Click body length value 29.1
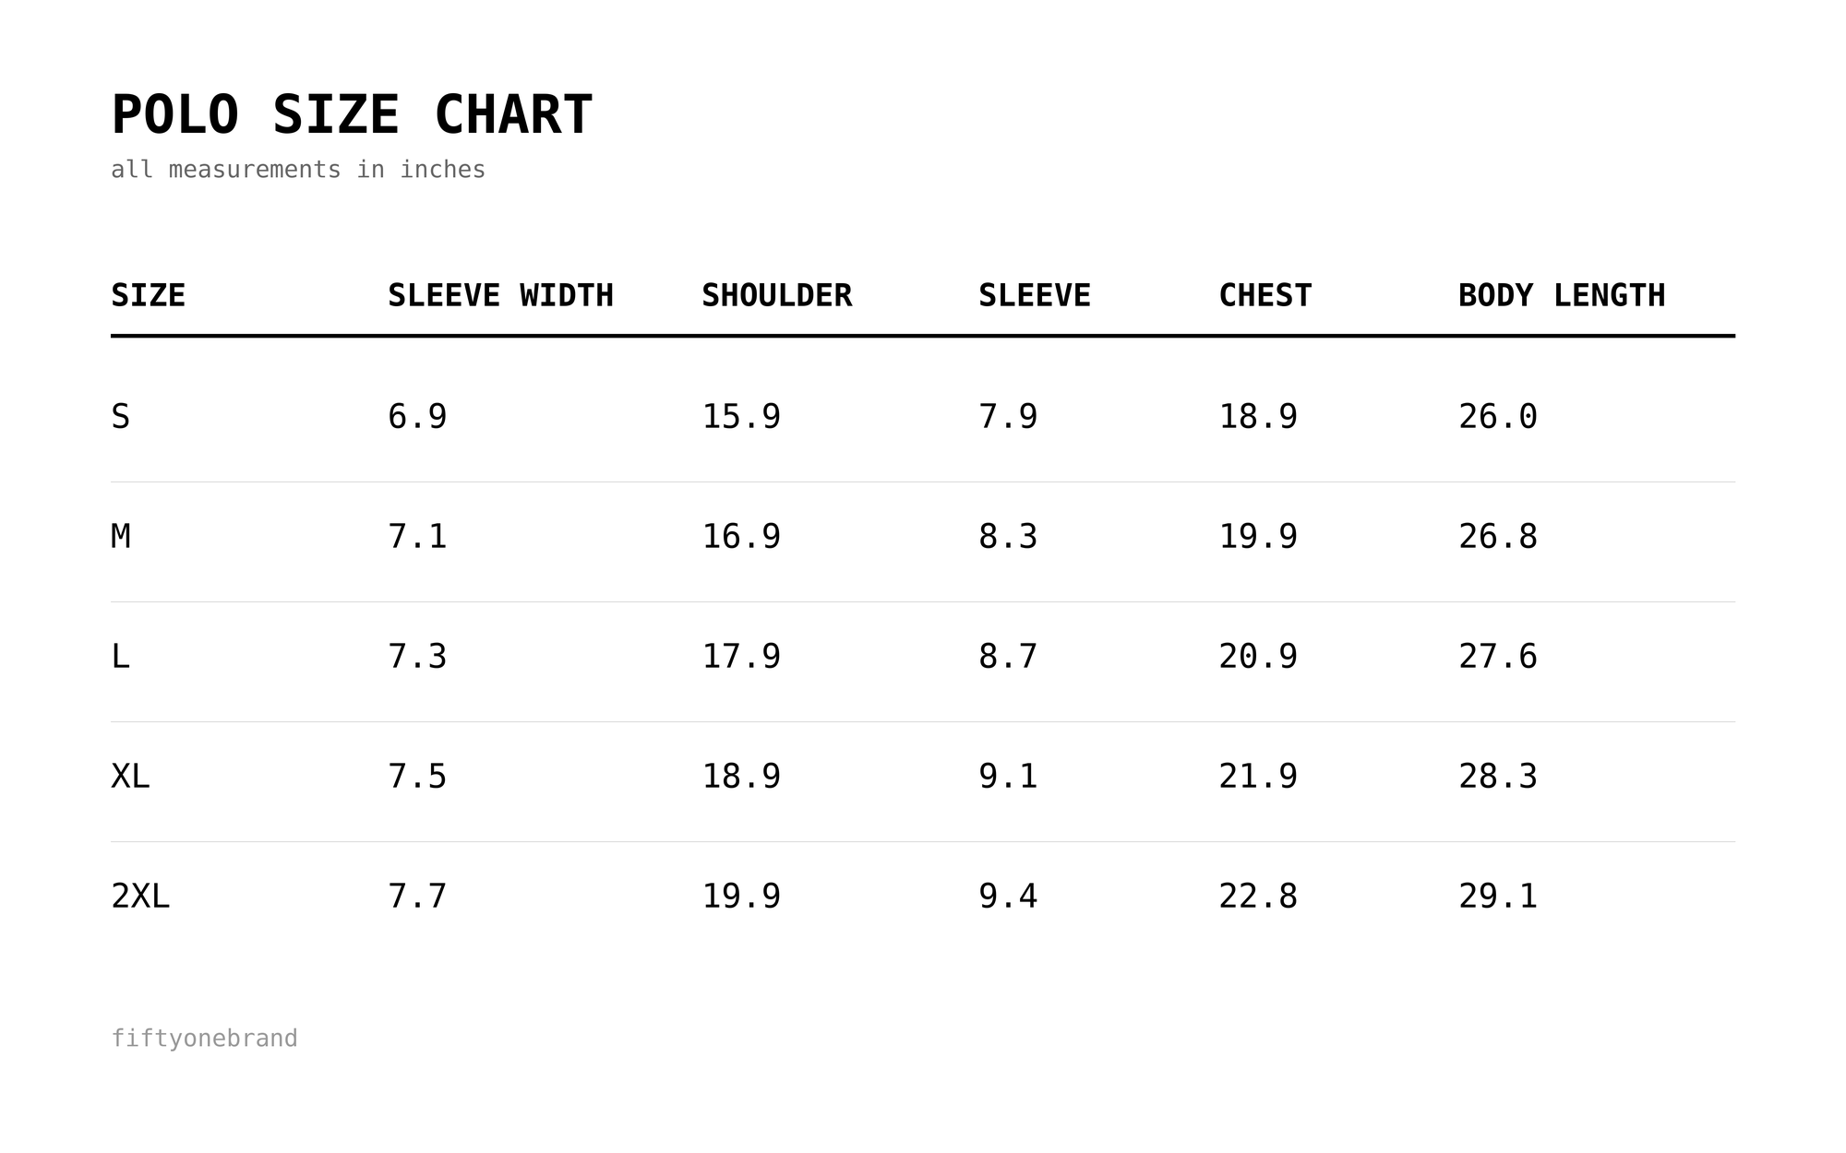 pos(1498,897)
